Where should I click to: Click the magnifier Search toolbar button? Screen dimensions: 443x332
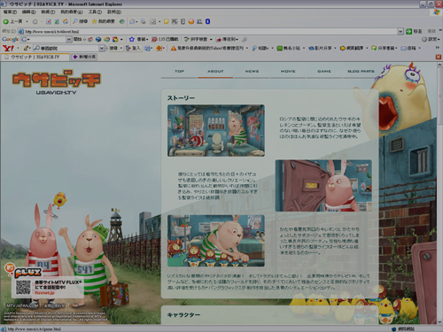click(80, 21)
